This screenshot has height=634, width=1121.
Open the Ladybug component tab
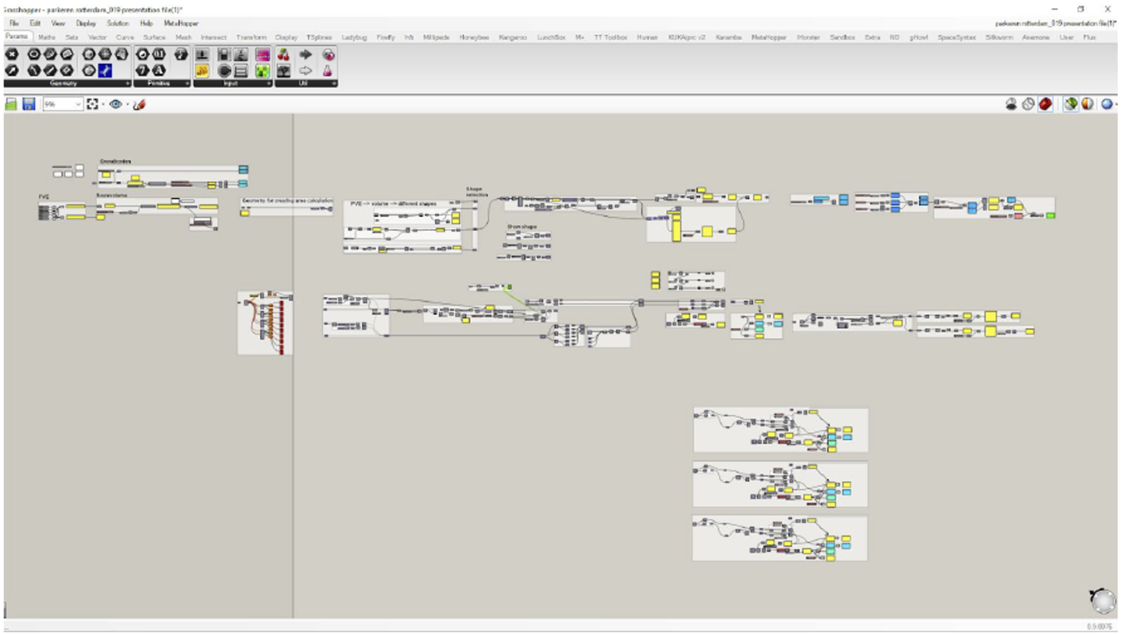pyautogui.click(x=354, y=37)
